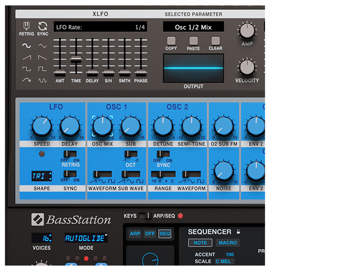
Task: Click the XLFO Time slider handle
Action: [x=76, y=59]
